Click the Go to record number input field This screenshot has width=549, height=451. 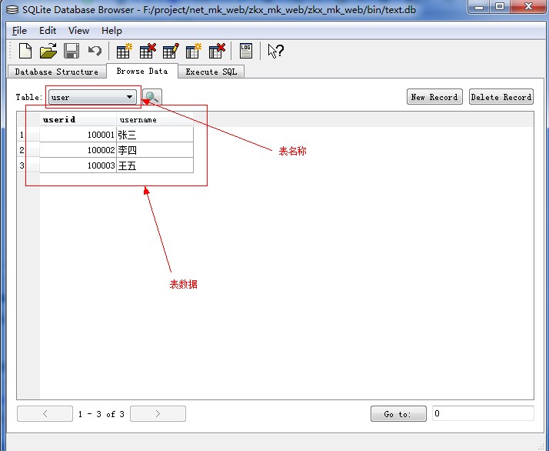point(483,413)
